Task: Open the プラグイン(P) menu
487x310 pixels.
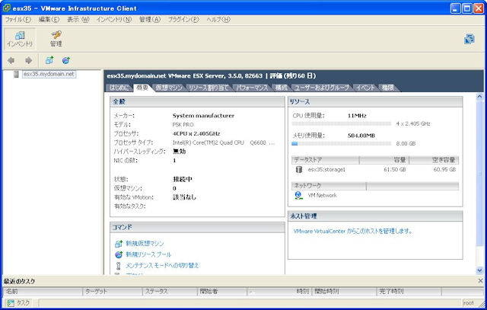Action: click(183, 19)
